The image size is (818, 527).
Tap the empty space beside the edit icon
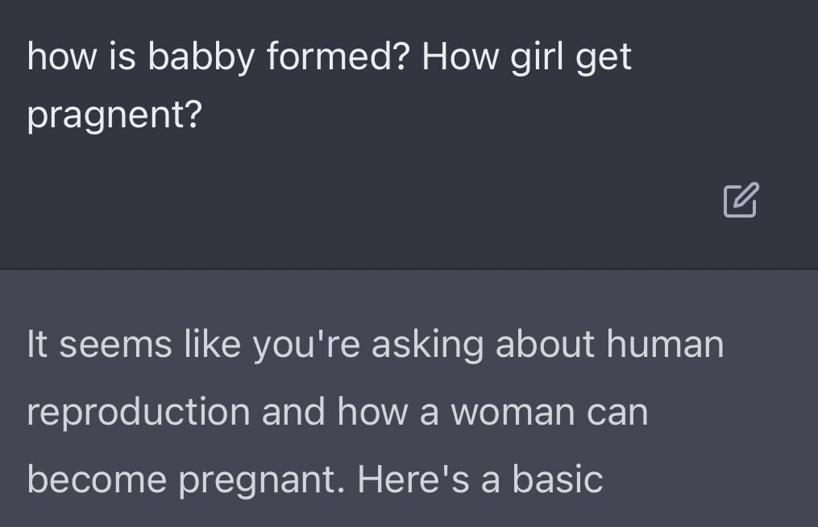tap(564, 201)
